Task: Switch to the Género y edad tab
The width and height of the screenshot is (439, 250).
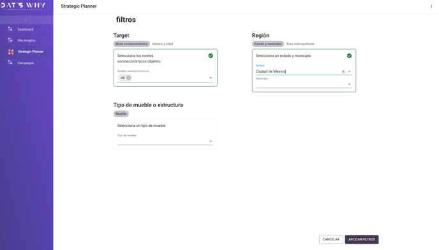Action: click(163, 44)
